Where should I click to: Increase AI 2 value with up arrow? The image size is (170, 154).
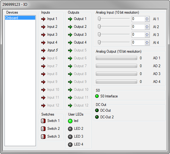[x=147, y=26]
